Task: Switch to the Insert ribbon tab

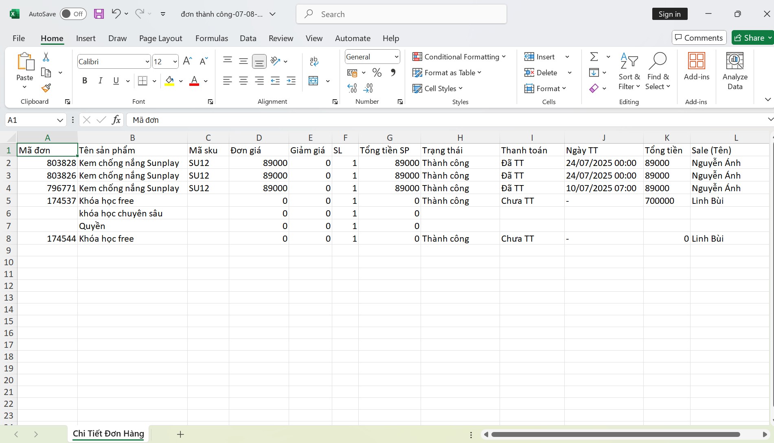Action: coord(86,38)
